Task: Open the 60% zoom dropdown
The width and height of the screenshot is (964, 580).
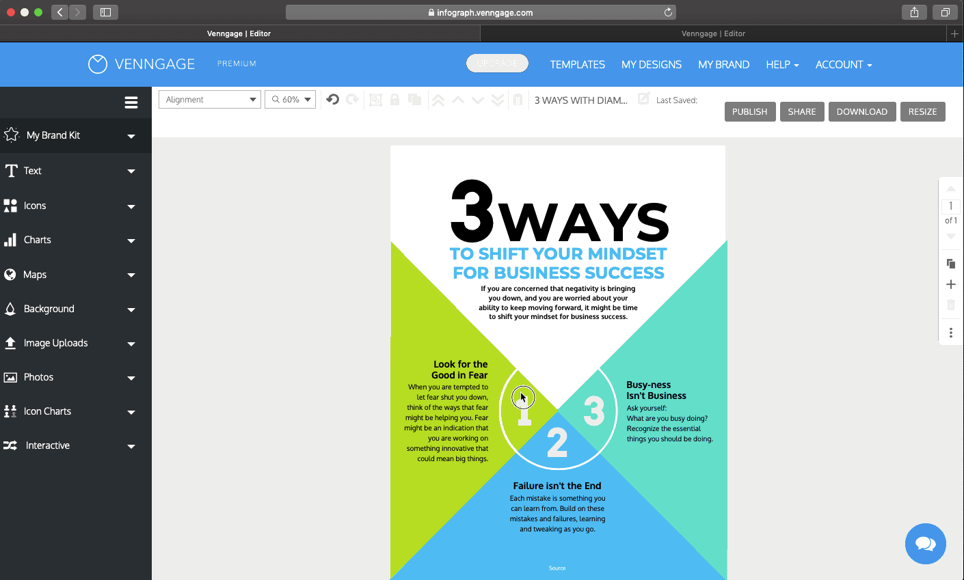Action: [291, 100]
